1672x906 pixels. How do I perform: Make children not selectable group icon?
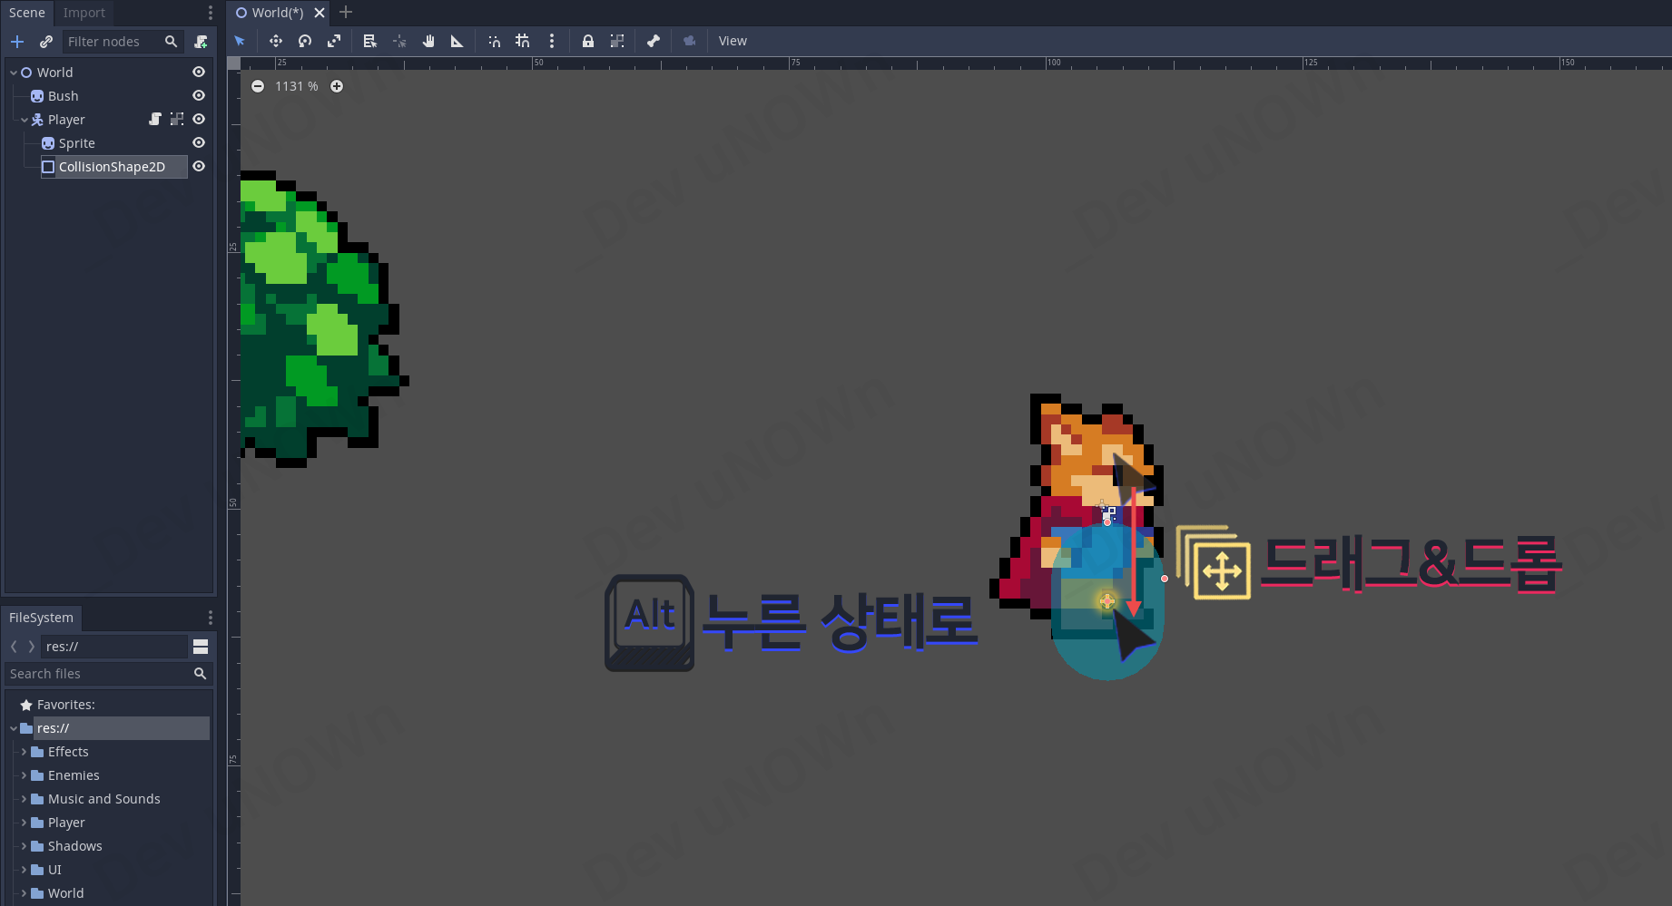click(617, 41)
